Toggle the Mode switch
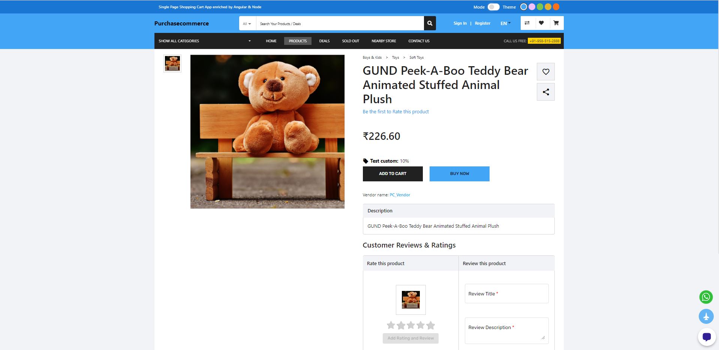The width and height of the screenshot is (719, 350). tap(493, 7)
